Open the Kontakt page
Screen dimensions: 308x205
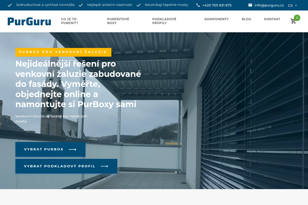[x=272, y=19]
